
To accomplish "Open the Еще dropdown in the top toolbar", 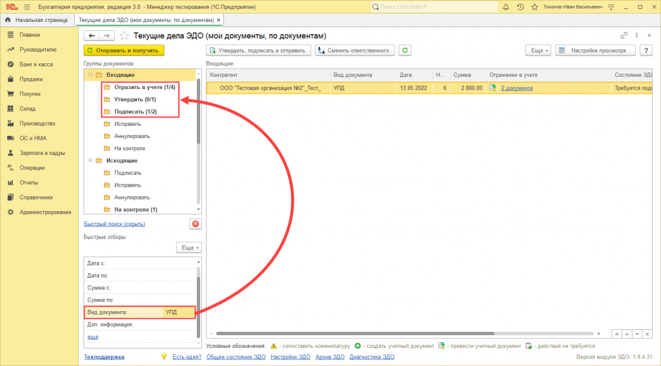I will [538, 50].
